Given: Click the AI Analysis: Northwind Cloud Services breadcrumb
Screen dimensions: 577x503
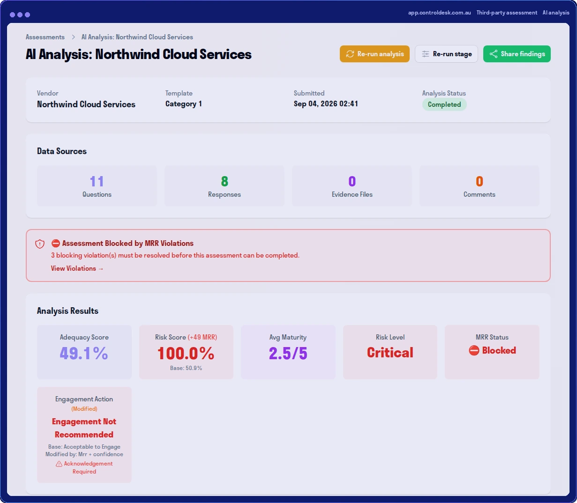Looking at the screenshot, I should click(137, 37).
